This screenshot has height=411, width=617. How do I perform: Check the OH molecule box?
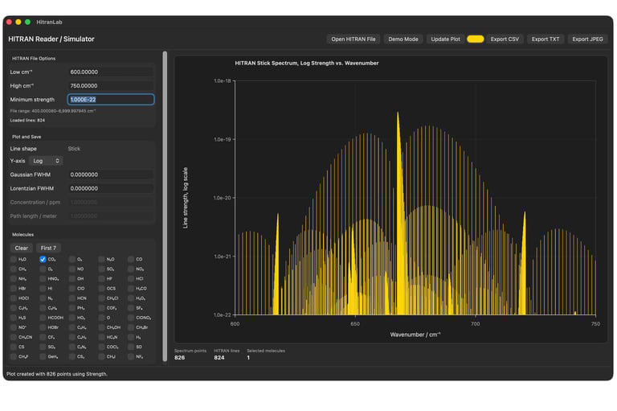click(x=72, y=278)
